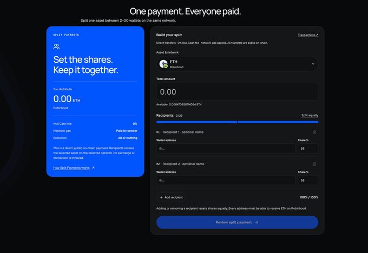Click the arrow icon on Review split payment
The image size is (368, 253).
tap(257, 222)
